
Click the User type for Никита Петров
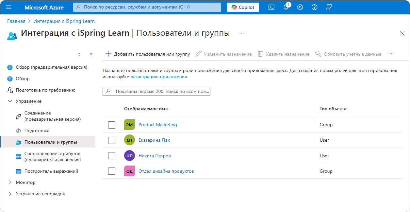click(x=324, y=156)
